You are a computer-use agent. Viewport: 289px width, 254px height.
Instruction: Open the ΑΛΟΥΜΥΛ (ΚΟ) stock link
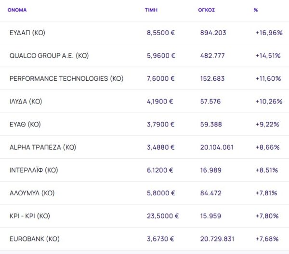32,193
